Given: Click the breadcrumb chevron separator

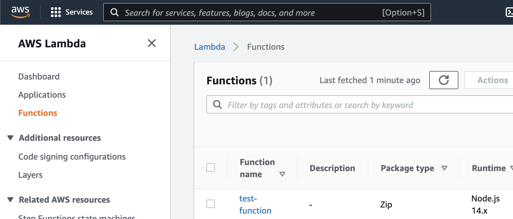Looking at the screenshot, I should 236,47.
